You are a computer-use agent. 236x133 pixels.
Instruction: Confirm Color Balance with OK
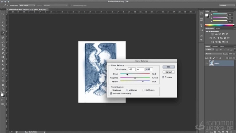click(169, 67)
